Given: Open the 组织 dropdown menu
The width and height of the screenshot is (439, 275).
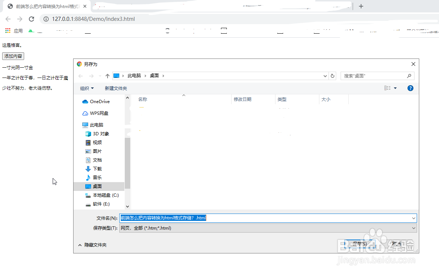Looking at the screenshot, I should 87,88.
